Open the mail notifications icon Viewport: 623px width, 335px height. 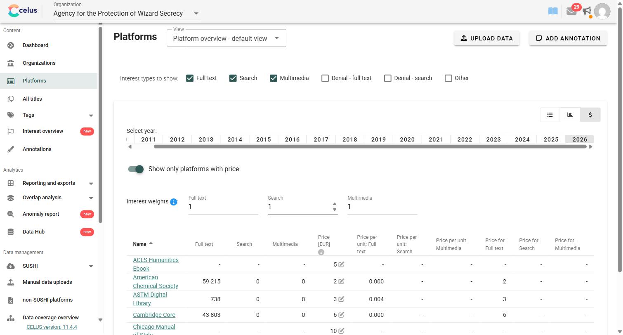click(x=571, y=11)
